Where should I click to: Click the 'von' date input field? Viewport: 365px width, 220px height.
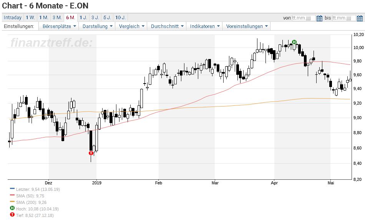coord(304,18)
